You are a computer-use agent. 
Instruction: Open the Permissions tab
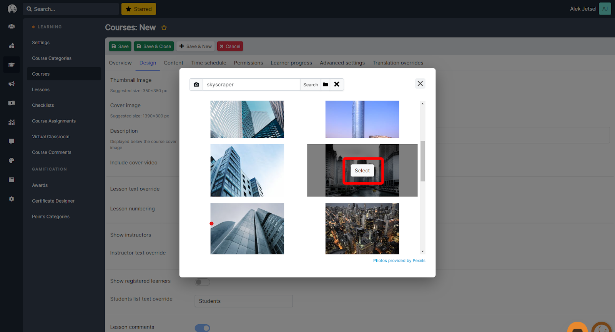(248, 63)
